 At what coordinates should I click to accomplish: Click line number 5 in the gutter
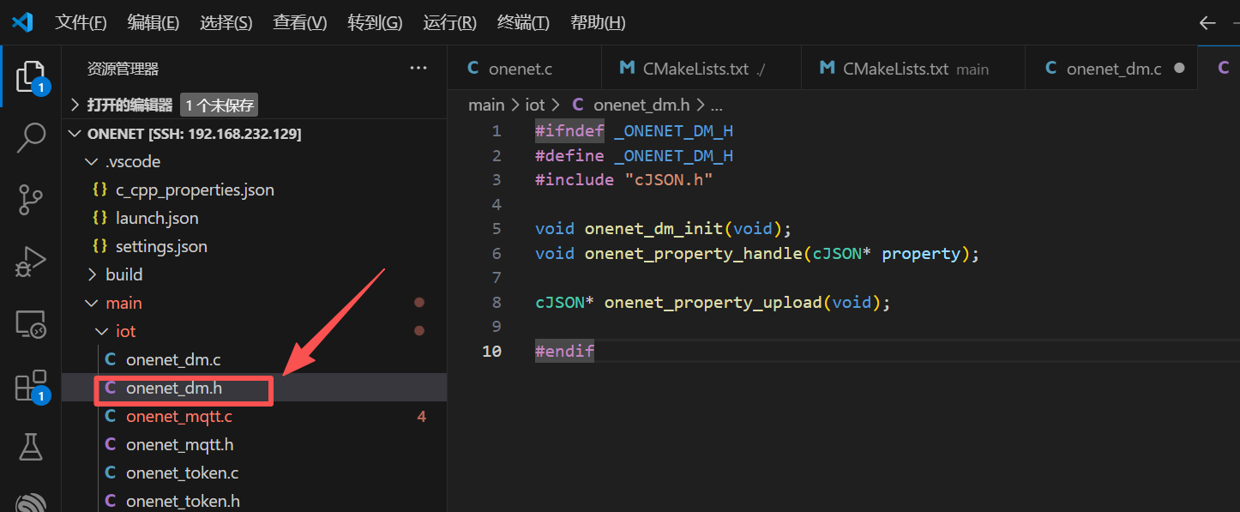pyautogui.click(x=497, y=229)
